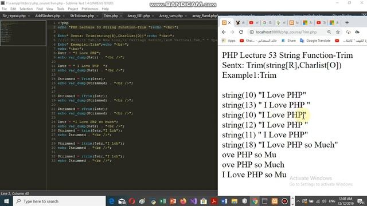Click the dark cloud extension icon
This screenshot has width=367, height=206.
357,32
